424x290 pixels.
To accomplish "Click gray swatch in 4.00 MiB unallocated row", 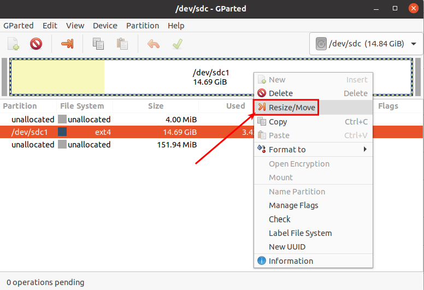I will tap(62, 119).
